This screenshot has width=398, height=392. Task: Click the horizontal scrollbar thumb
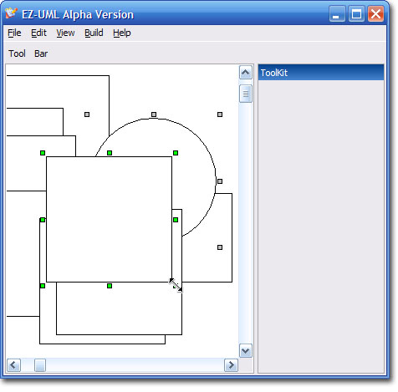coord(40,365)
